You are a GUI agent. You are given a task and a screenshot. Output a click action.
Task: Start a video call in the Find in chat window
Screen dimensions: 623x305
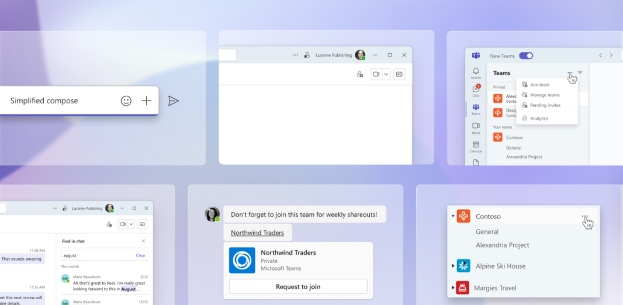[x=123, y=224]
